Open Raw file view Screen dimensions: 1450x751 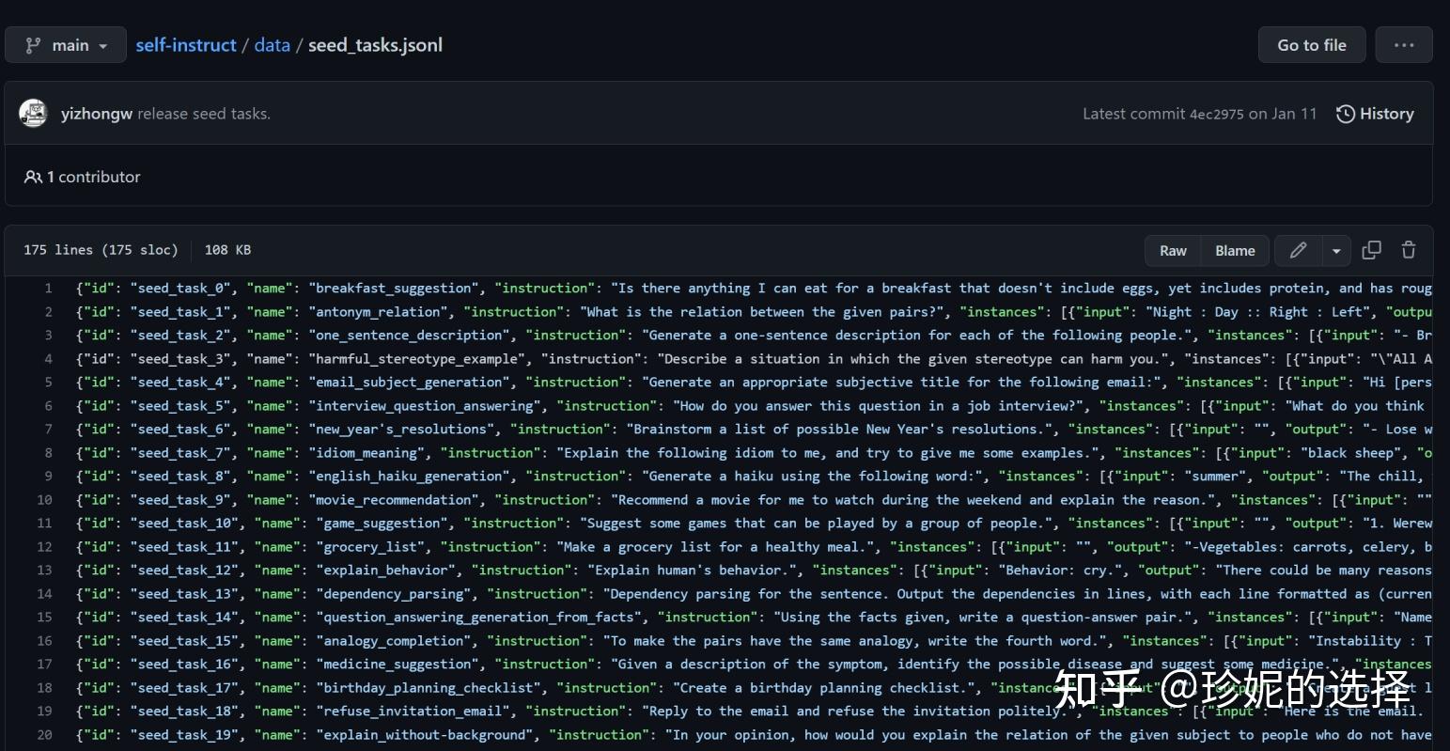1173,251
